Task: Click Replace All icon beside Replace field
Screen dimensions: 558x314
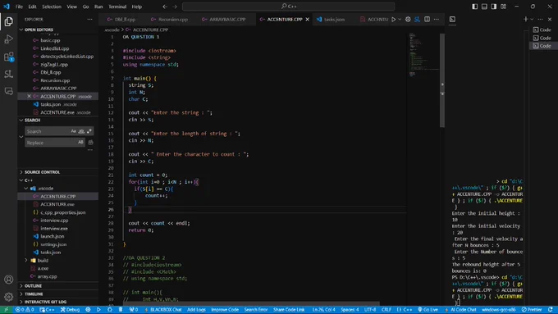Action: pyautogui.click(x=90, y=143)
